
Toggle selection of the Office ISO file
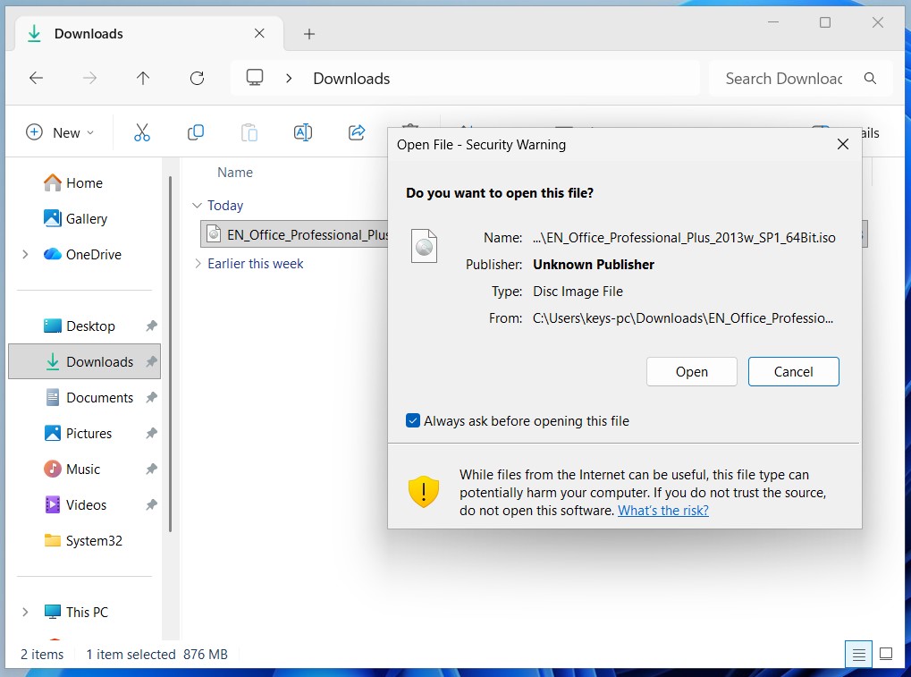295,234
